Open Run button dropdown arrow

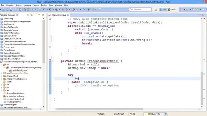(53, 9)
